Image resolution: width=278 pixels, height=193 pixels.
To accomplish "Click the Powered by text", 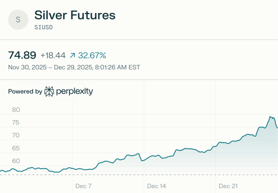I will (25, 91).
